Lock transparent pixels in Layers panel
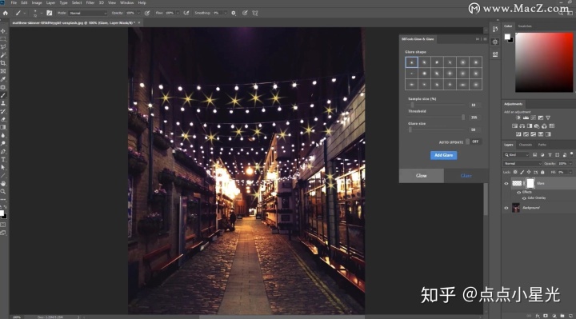Image resolution: width=576 pixels, height=319 pixels. [x=515, y=172]
